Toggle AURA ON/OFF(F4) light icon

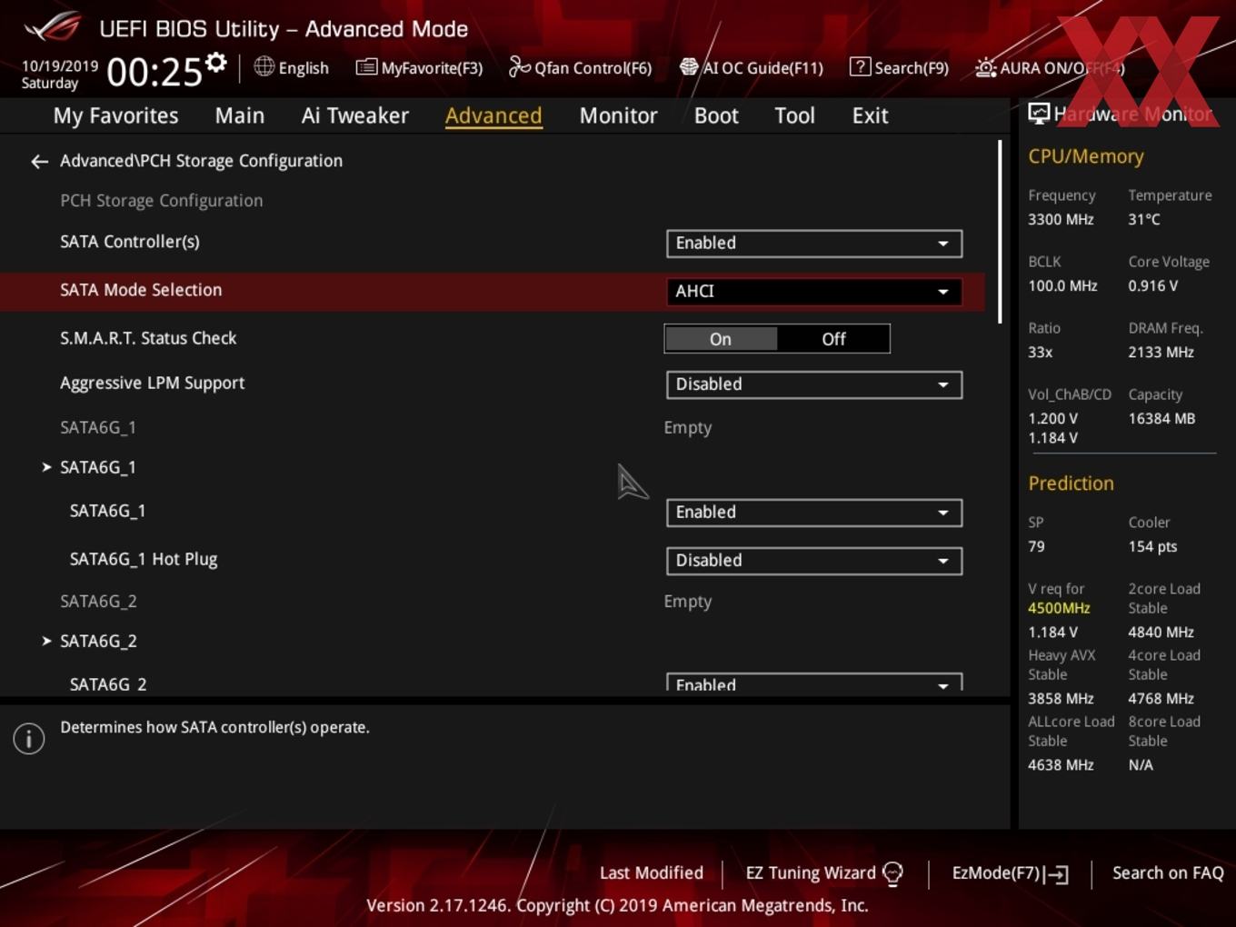click(x=985, y=68)
